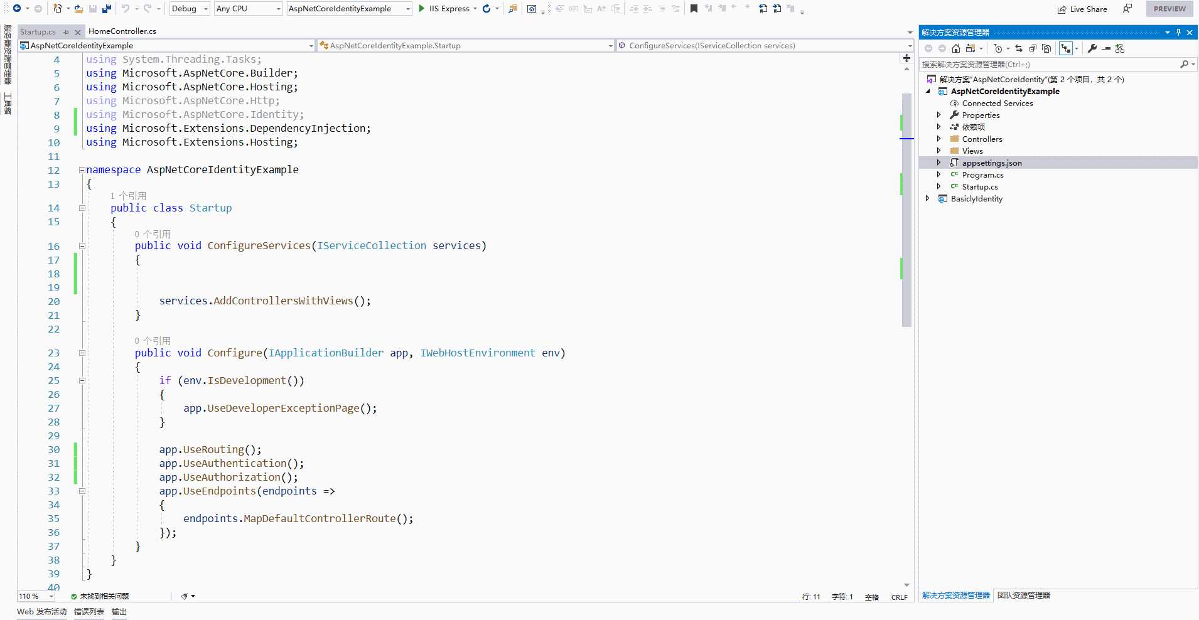This screenshot has width=1199, height=620.
Task: Collapse all items in Solution Explorer
Action: (1033, 48)
